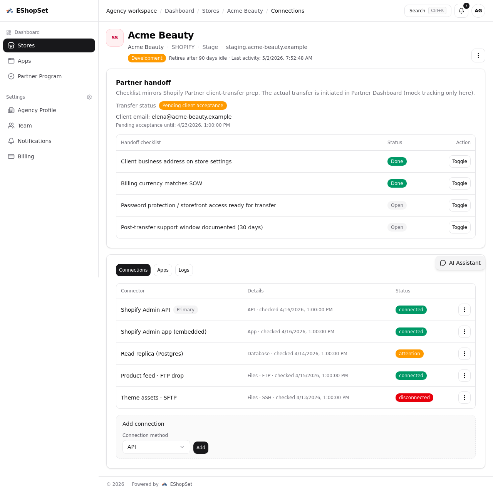Open the AG user avatar menu
The image size is (493, 492).
tap(478, 11)
